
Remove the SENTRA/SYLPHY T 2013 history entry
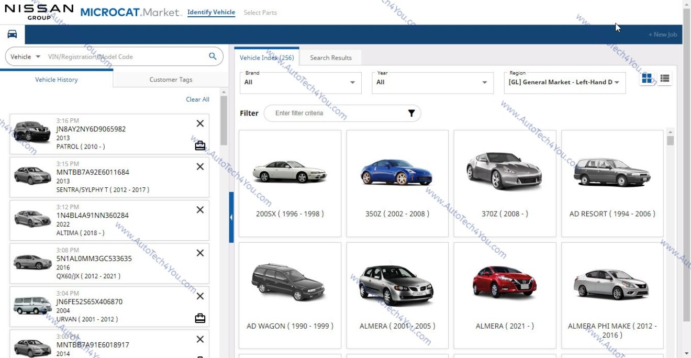[x=200, y=167]
